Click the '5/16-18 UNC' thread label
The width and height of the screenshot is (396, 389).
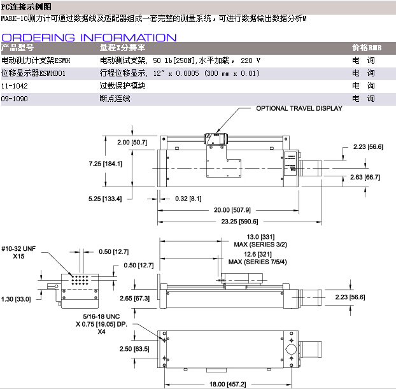click(x=101, y=317)
